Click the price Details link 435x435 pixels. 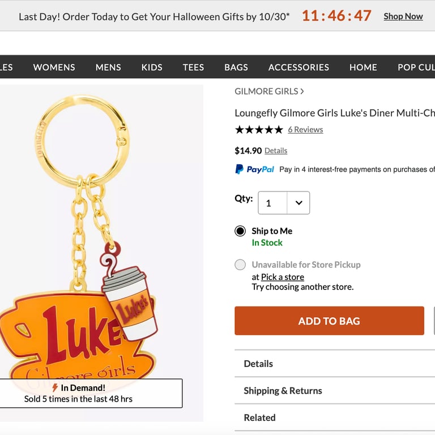click(276, 151)
